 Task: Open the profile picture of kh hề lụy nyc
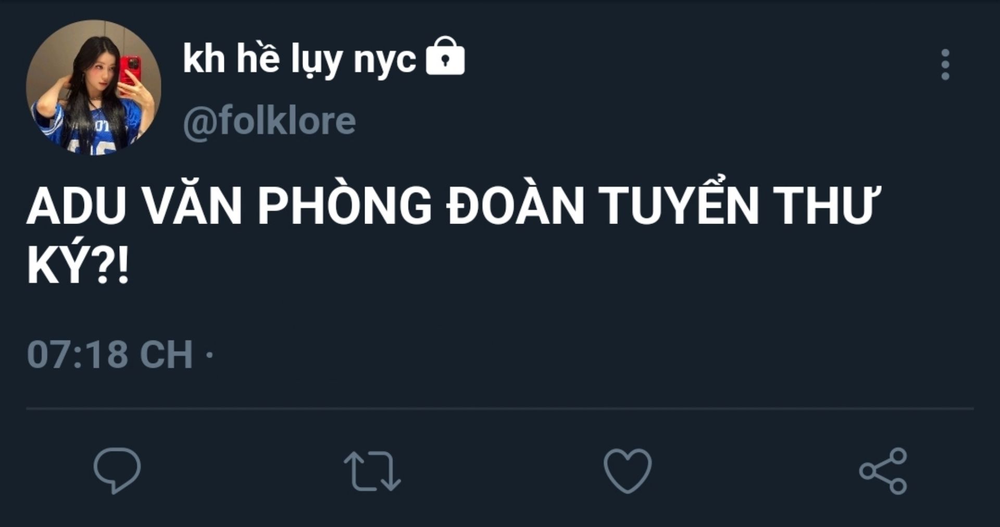coord(94,87)
